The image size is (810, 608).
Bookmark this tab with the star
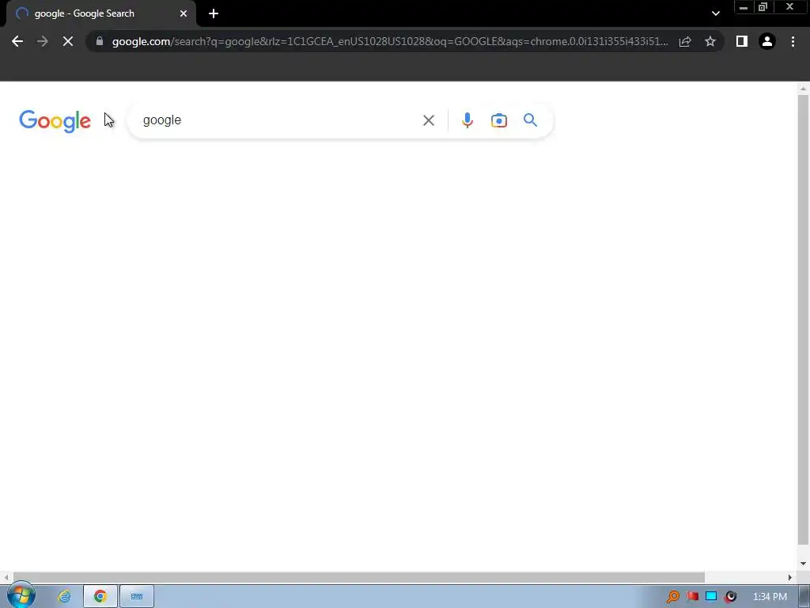(x=710, y=41)
